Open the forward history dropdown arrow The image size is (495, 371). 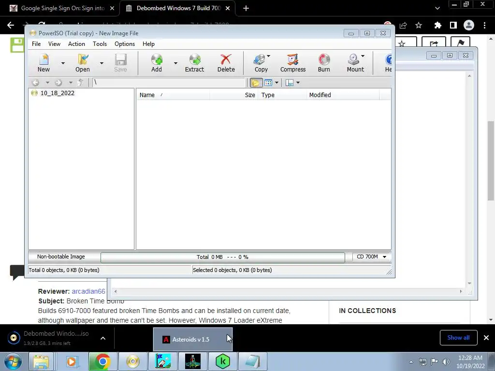tap(71, 83)
